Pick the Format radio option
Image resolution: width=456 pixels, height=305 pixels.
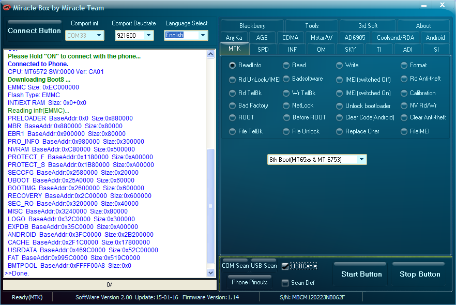(x=404, y=65)
